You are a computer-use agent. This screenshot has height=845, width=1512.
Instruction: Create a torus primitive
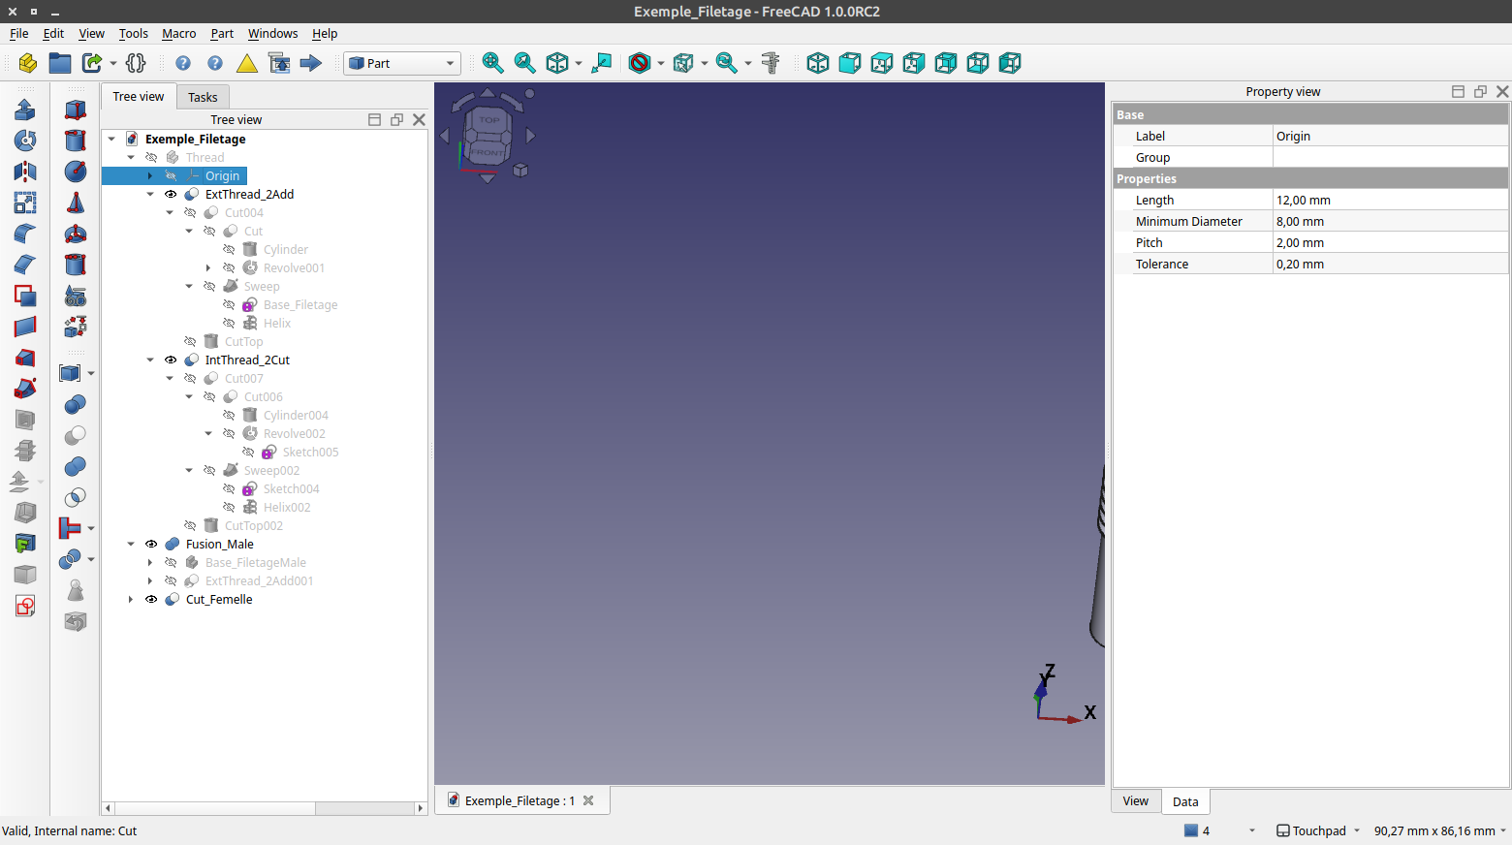tap(76, 234)
